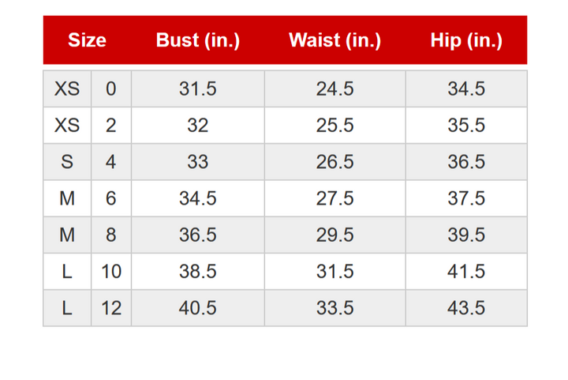
Task: Click waist value 27.5
Action: [x=334, y=198]
